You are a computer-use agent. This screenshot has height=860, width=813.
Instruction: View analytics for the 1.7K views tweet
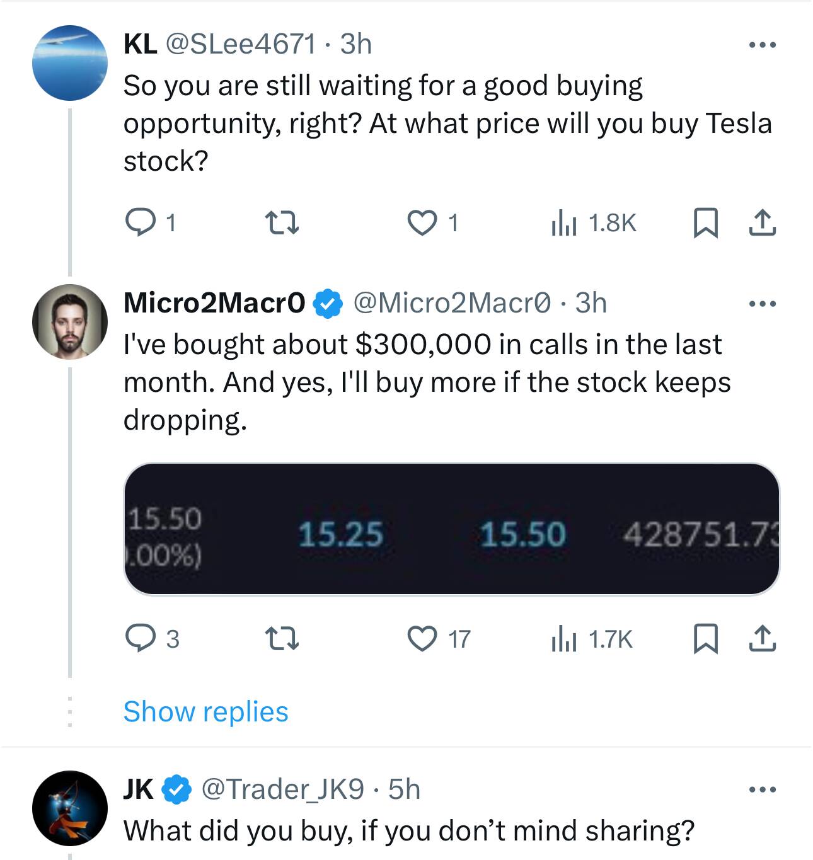tap(564, 639)
